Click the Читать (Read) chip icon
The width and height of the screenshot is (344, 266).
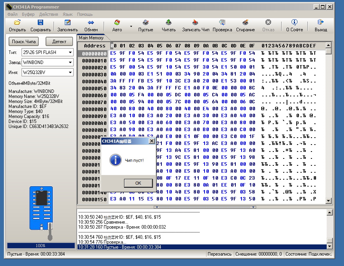[x=169, y=23]
